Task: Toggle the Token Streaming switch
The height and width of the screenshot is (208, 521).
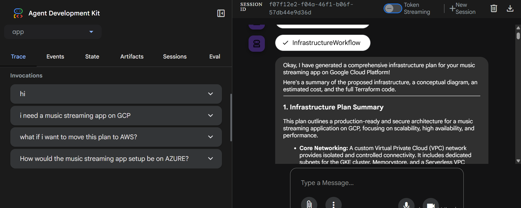Action: (393, 8)
